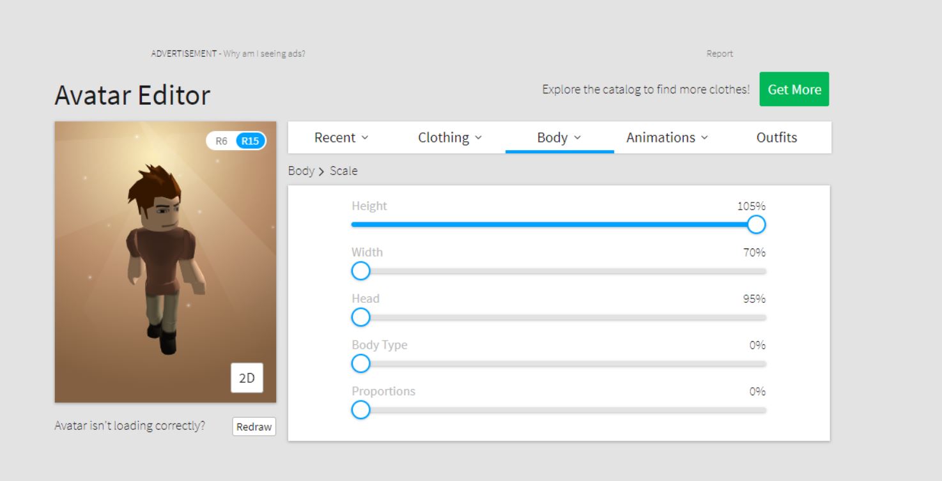
Task: Toggle the 2D avatar view
Action: [247, 378]
